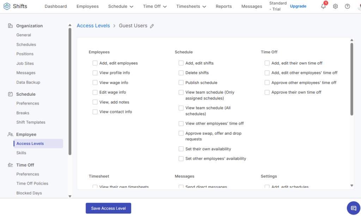Image resolution: width=361 pixels, height=216 pixels.
Task: Tick Publish schedule checkbox
Action: (x=181, y=82)
